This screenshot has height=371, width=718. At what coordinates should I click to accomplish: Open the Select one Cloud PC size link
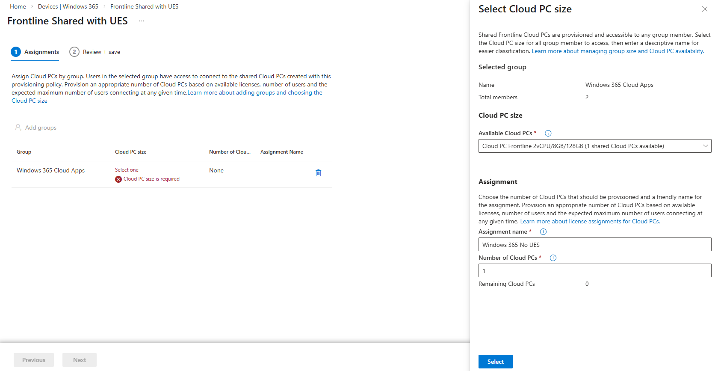click(x=127, y=170)
